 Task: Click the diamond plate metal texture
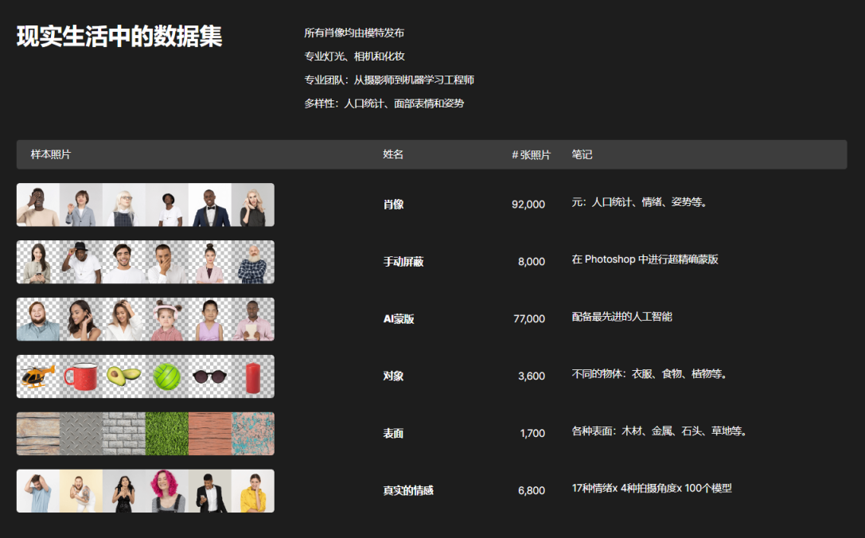coord(80,434)
